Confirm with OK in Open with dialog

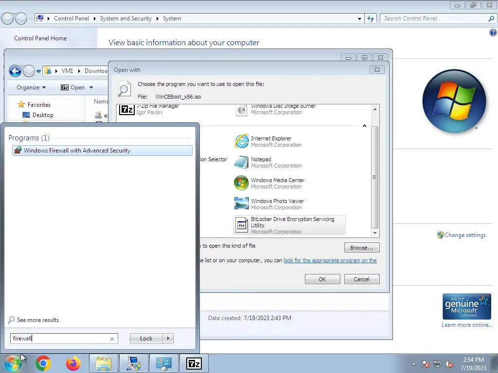[x=322, y=279]
